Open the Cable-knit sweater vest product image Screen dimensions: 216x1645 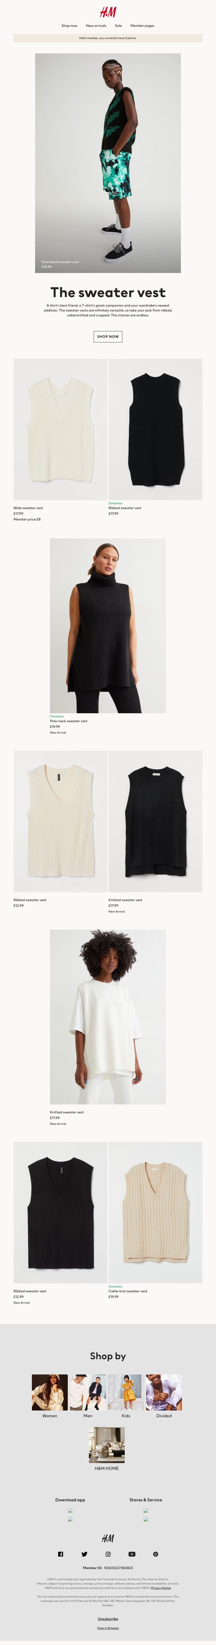[156, 1212]
